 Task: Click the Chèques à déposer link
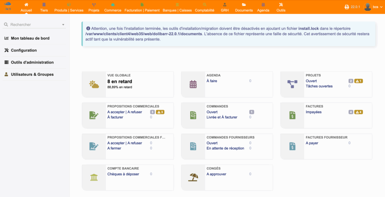click(123, 174)
